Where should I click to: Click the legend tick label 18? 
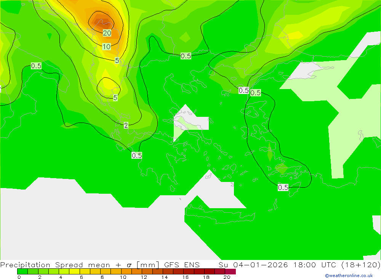(206, 277)
